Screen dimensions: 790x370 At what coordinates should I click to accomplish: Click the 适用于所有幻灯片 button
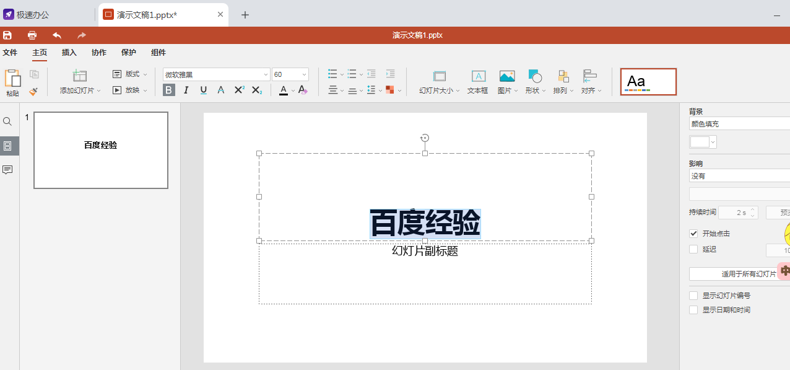click(739, 274)
